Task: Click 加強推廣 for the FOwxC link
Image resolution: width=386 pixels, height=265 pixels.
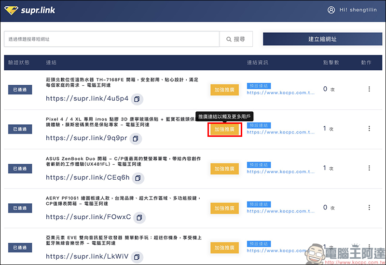Action: pos(224,208)
